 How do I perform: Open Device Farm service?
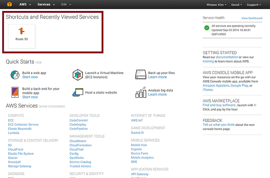click(139, 153)
